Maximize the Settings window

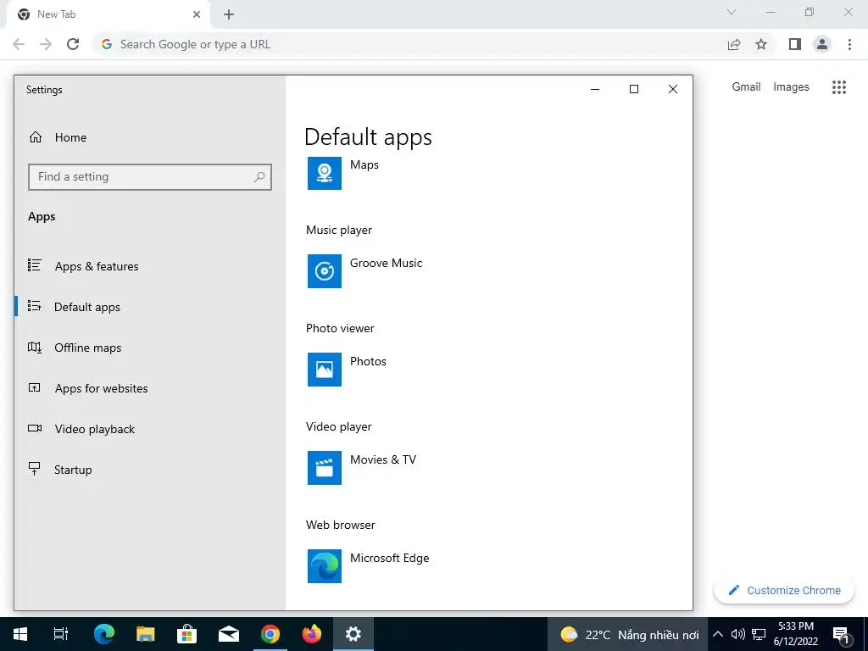(x=634, y=89)
